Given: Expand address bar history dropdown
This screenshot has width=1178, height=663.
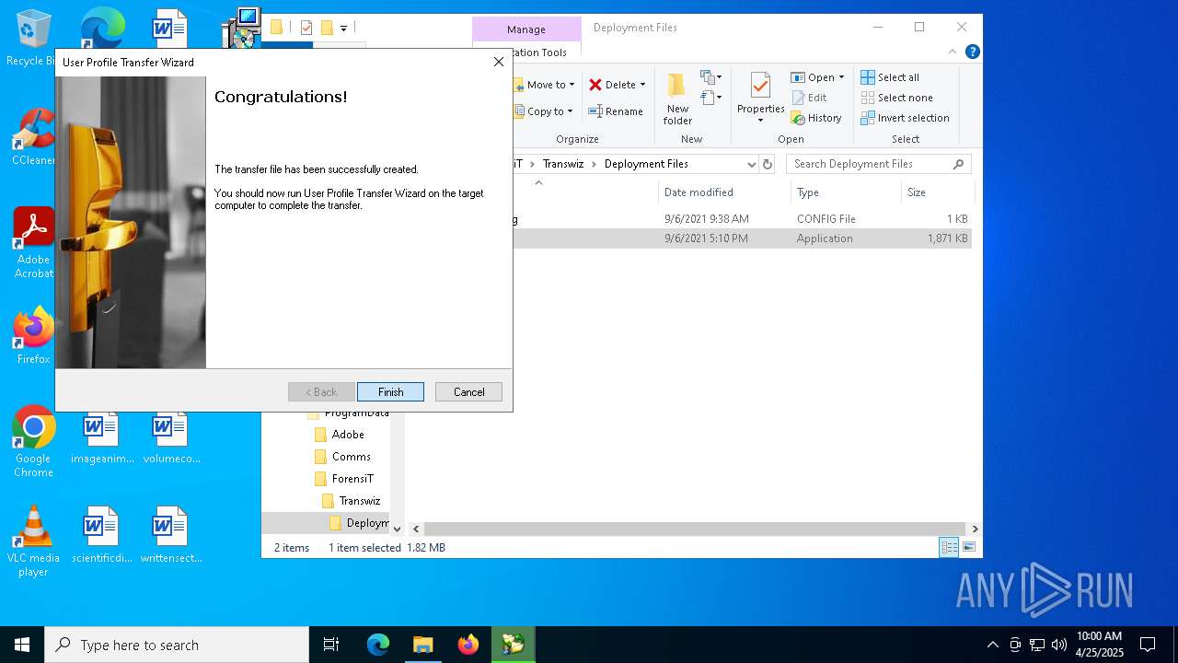Looking at the screenshot, I should point(751,164).
